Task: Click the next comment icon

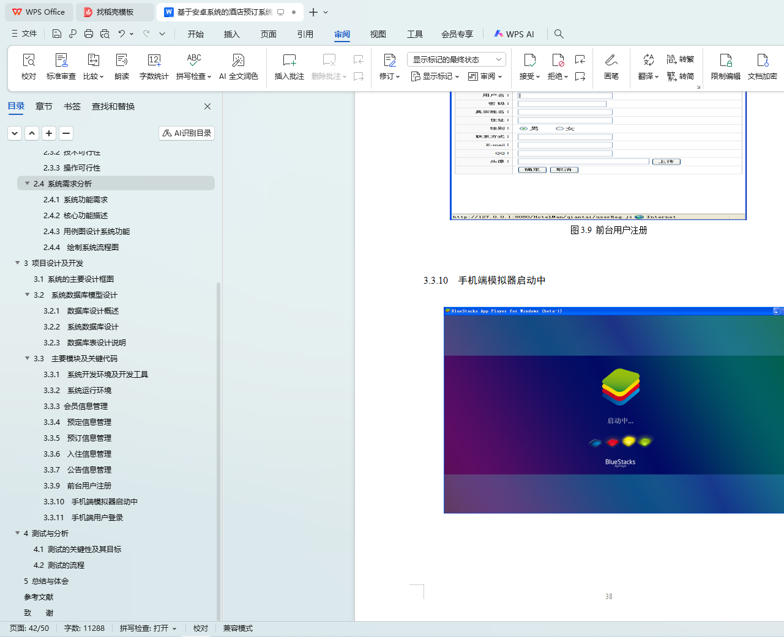Action: click(x=359, y=76)
